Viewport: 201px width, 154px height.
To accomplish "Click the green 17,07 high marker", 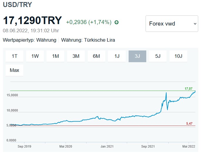I will click(x=188, y=88).
